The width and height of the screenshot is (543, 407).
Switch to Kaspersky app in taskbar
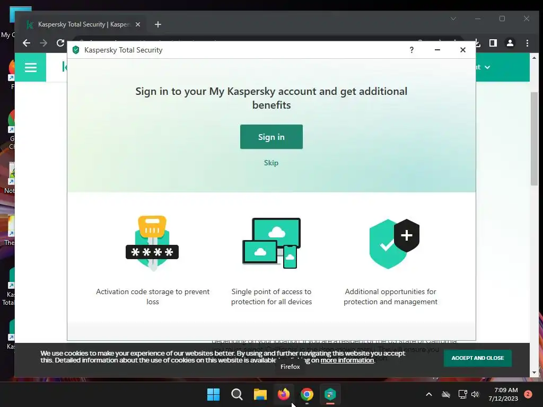[x=330, y=394]
